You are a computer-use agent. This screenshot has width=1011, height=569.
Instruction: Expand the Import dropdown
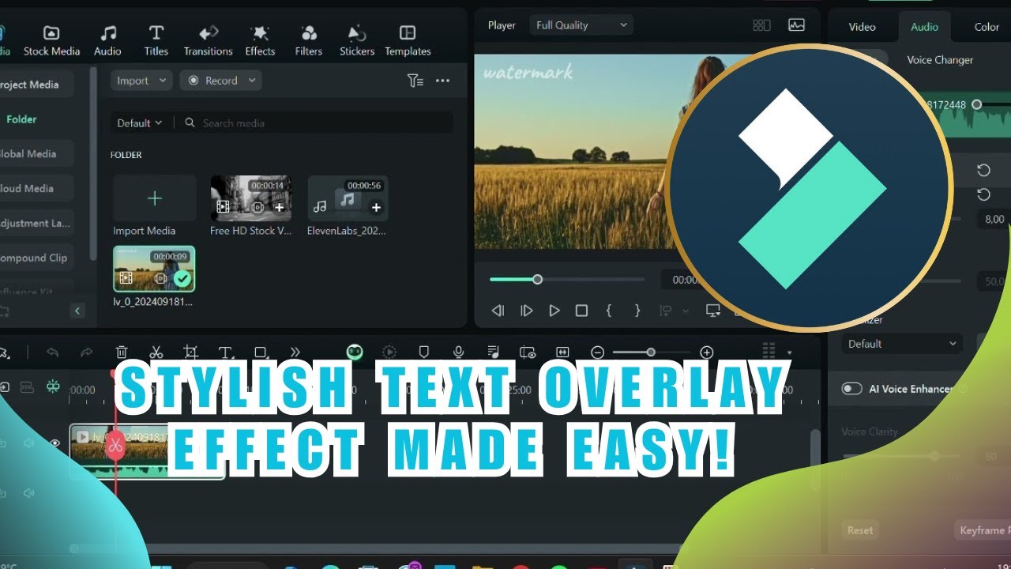click(141, 81)
